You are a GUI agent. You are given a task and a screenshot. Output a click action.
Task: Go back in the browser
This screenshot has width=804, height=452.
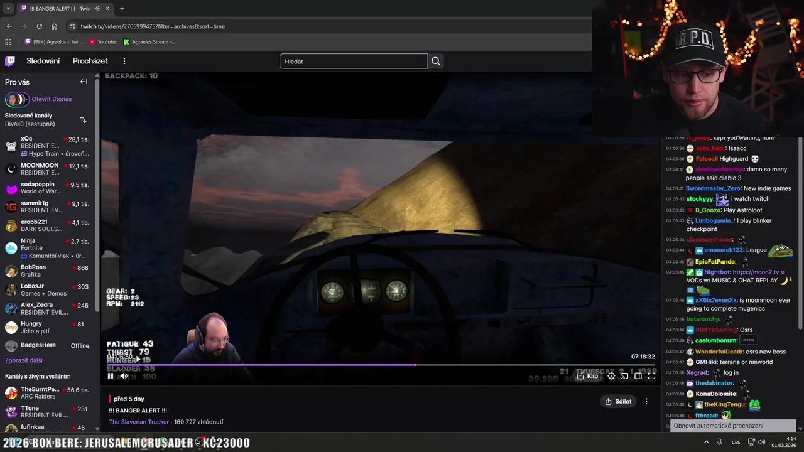pyautogui.click(x=9, y=26)
